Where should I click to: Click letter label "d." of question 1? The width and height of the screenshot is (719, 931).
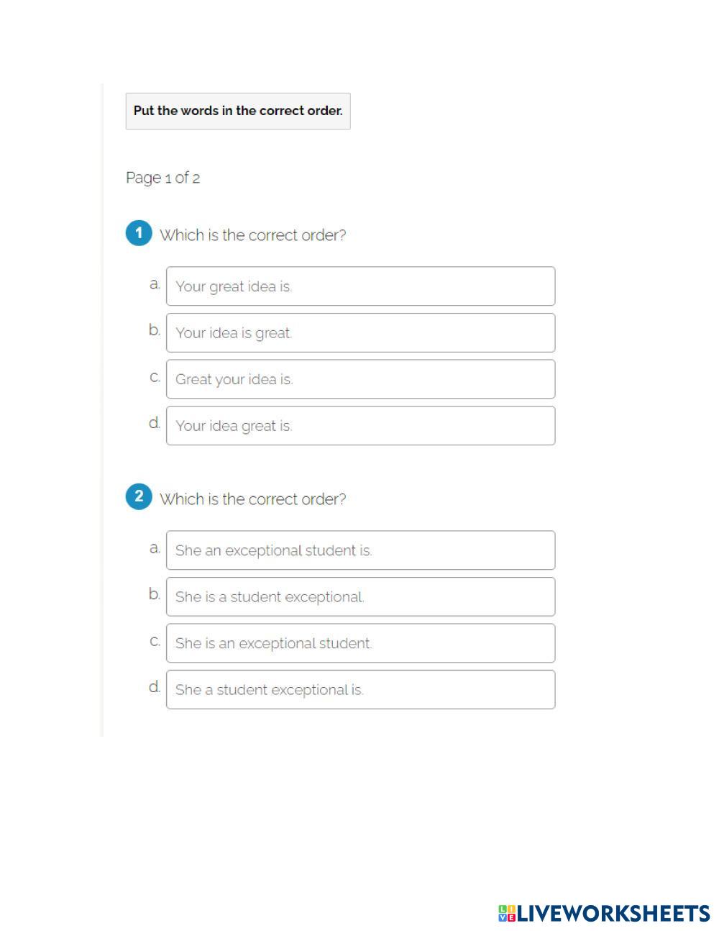tap(155, 423)
